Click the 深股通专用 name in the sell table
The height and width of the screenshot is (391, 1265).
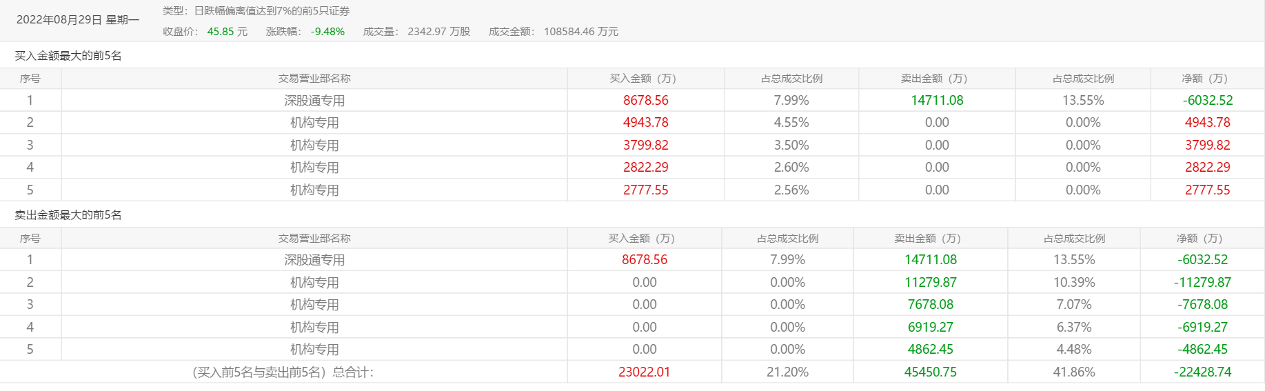click(314, 260)
